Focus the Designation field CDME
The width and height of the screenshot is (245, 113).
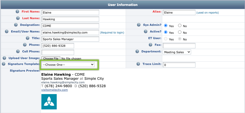70,26
